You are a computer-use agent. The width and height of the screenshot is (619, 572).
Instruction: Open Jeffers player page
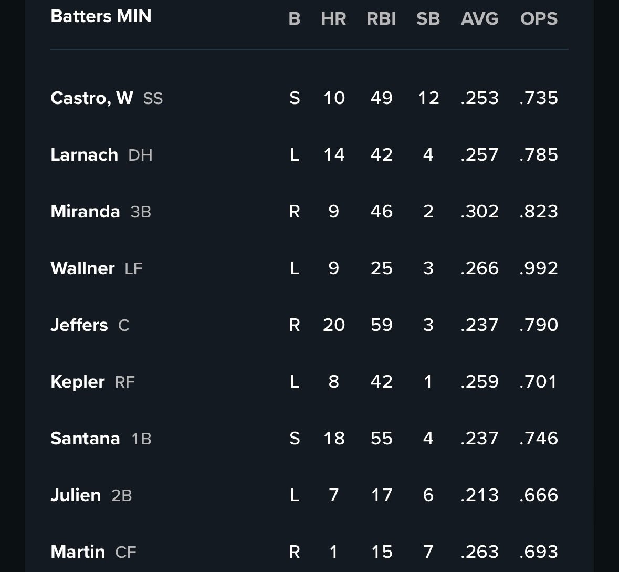coord(79,325)
